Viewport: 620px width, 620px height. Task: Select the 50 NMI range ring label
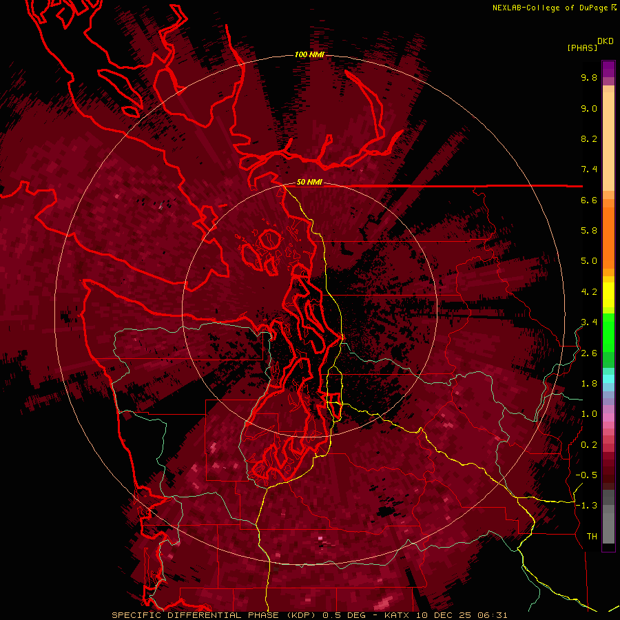pyautogui.click(x=309, y=183)
